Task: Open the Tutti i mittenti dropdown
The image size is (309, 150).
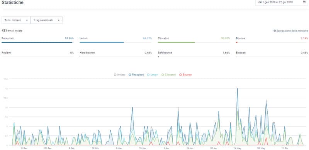Action: point(16,20)
